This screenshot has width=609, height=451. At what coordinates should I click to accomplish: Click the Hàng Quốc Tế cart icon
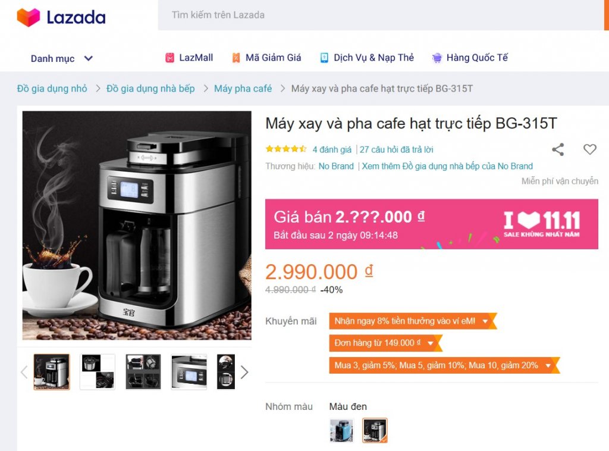pyautogui.click(x=437, y=58)
